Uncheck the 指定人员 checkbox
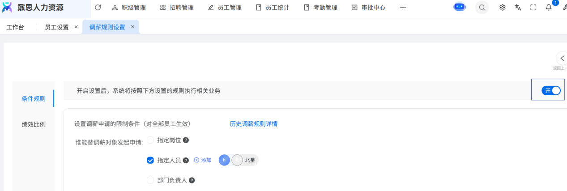 (x=150, y=160)
